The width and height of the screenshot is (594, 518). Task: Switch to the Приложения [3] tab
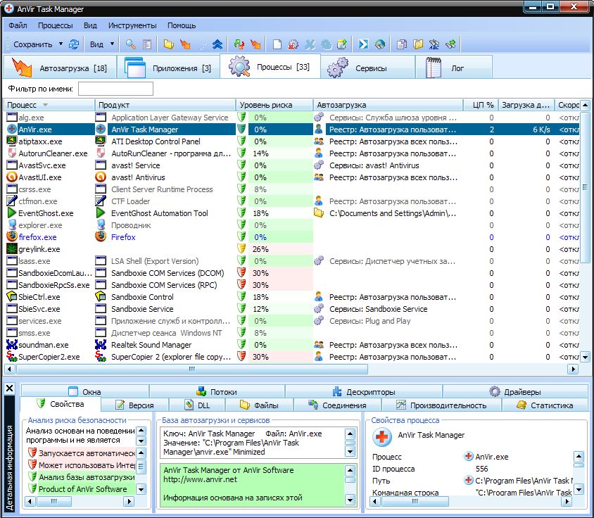coord(169,67)
